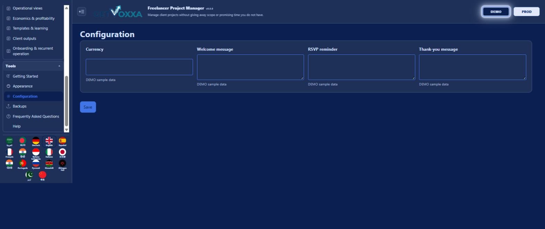
Task: Switch language to Punjabi flag
Action: 9,164
